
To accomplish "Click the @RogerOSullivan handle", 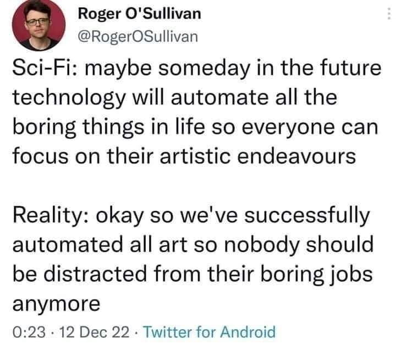I will pyautogui.click(x=134, y=36).
